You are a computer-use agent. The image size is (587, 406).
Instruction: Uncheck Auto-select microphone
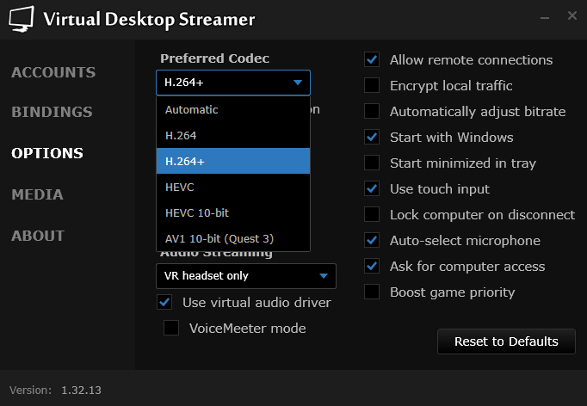(372, 241)
